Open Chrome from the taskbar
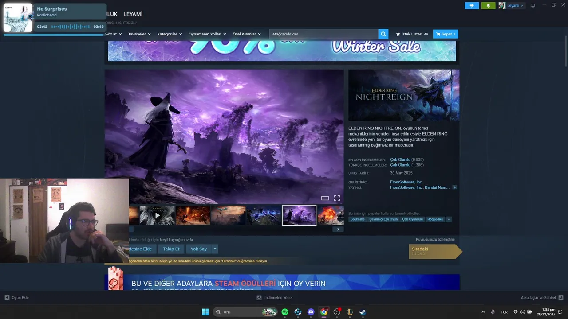Viewport: 568px width, 319px height. click(x=324, y=312)
